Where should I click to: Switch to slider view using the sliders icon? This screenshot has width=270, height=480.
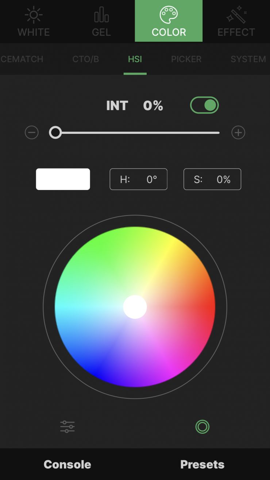[67, 426]
